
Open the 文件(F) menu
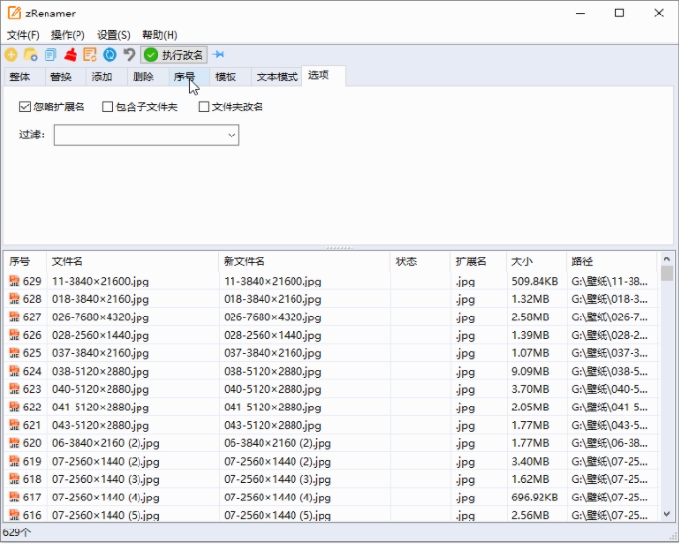tap(23, 35)
